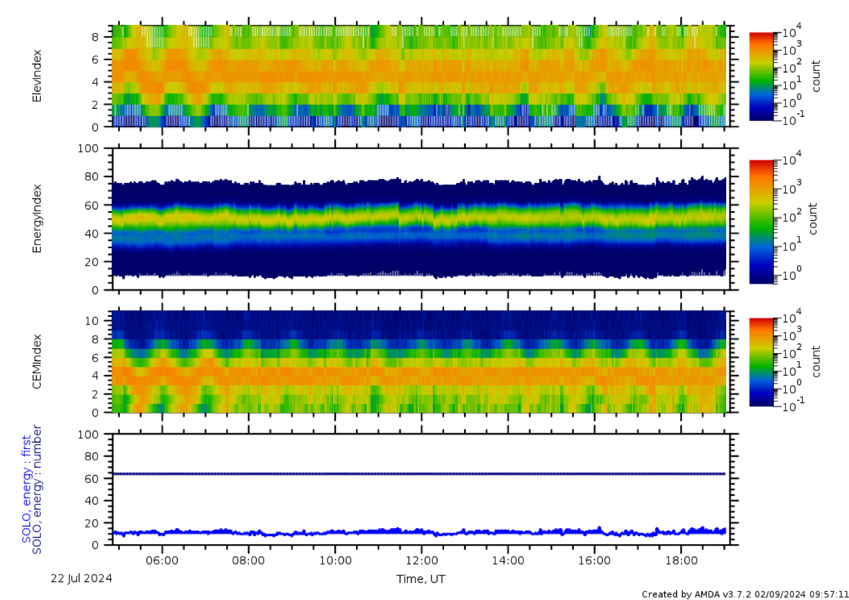Select the 'SOLO, energy : first' axis label
Image resolution: width=849 pixels, height=600 pixels.
pos(26,489)
